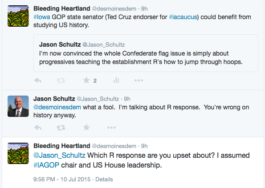Retweet Jason Schultz's 'what a fool' tweet
Viewport: 265px width, 188px height.
[x=61, y=128]
